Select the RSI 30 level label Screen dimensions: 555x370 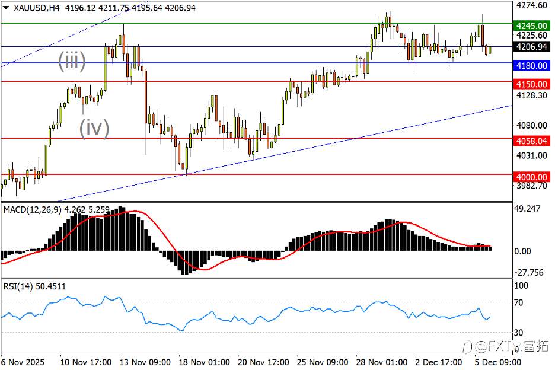[519, 332]
